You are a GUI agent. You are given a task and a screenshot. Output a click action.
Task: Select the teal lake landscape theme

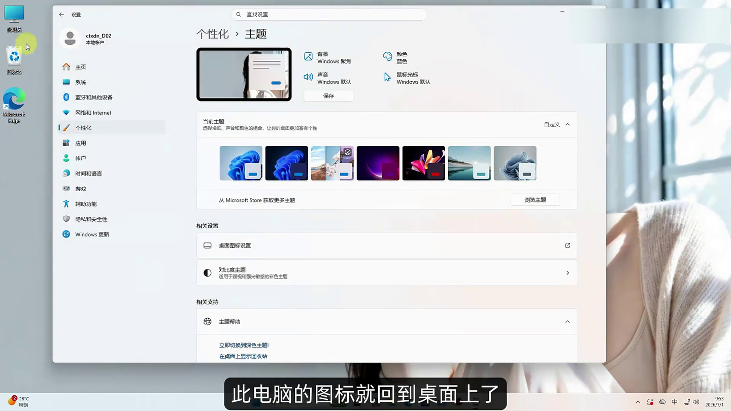coord(470,163)
